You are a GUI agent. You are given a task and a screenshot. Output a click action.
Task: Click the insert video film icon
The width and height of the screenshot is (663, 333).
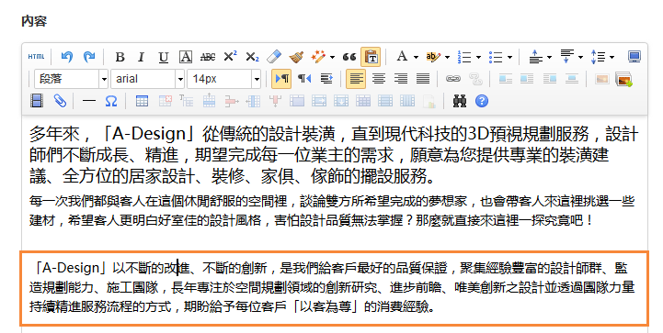(37, 101)
